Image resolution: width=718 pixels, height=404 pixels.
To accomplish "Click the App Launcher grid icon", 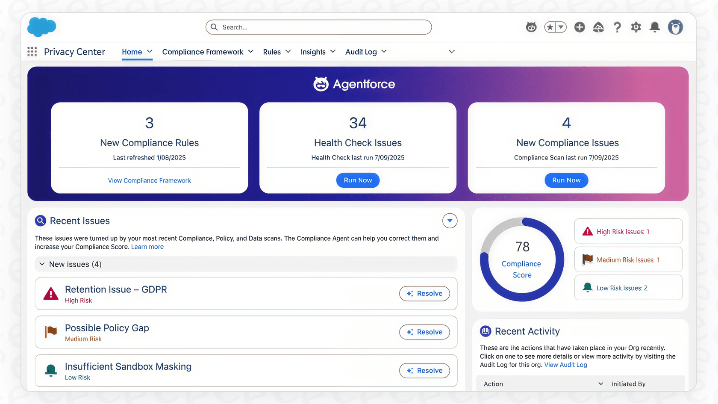I will (32, 51).
